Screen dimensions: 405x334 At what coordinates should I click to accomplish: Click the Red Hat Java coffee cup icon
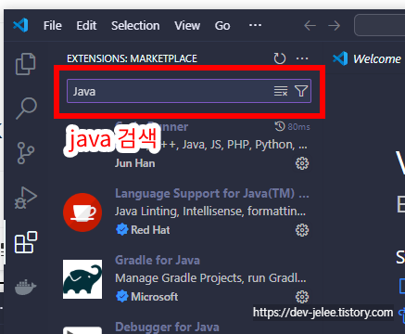(82, 212)
